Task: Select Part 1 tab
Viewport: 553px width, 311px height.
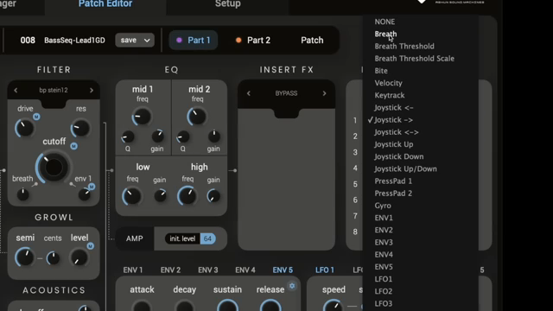Action: tap(194, 41)
